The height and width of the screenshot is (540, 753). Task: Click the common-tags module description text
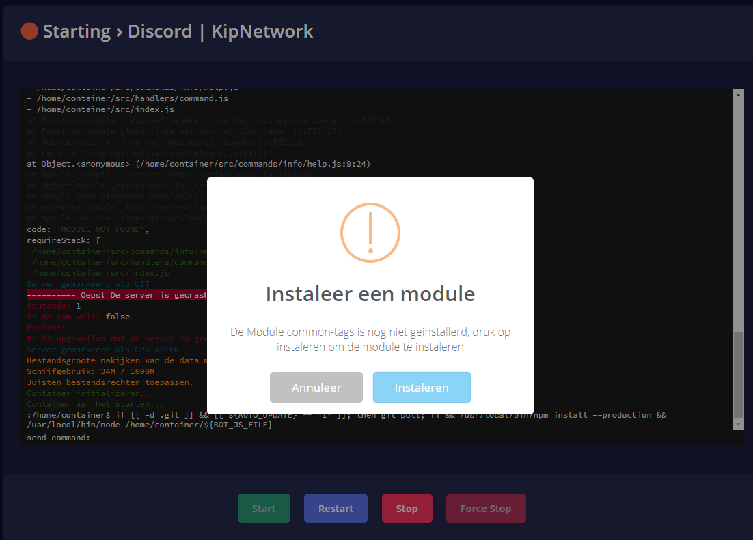(x=370, y=339)
